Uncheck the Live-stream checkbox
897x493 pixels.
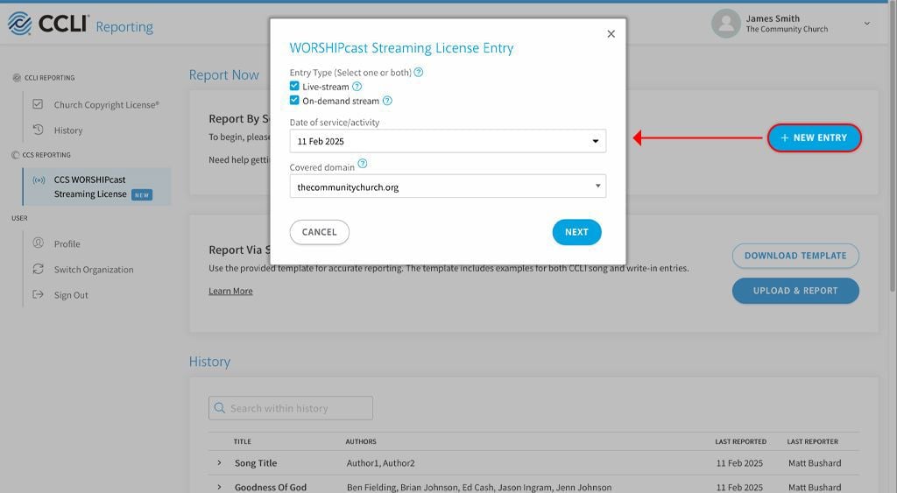tap(294, 86)
